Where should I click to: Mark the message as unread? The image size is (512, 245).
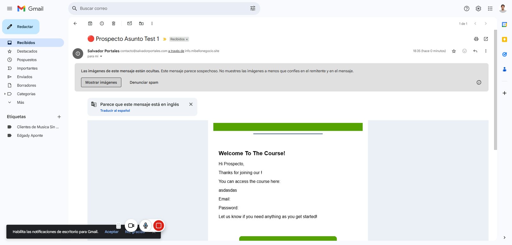pos(130,23)
